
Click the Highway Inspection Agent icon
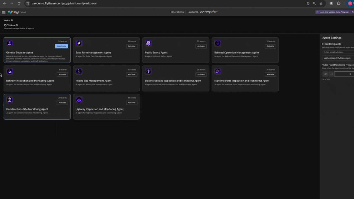click(x=79, y=100)
